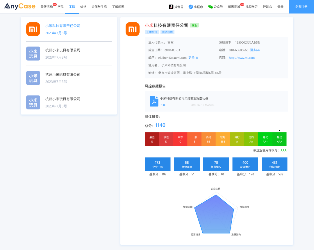Click the AAA credit rating text
The height and width of the screenshot is (250, 314).
(283, 150)
